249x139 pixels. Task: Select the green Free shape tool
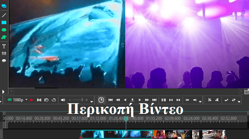pos(4,37)
